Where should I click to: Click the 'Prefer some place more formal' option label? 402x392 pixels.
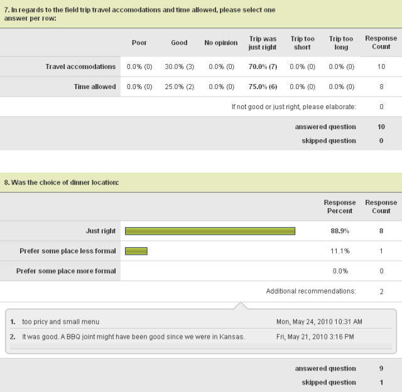66,271
